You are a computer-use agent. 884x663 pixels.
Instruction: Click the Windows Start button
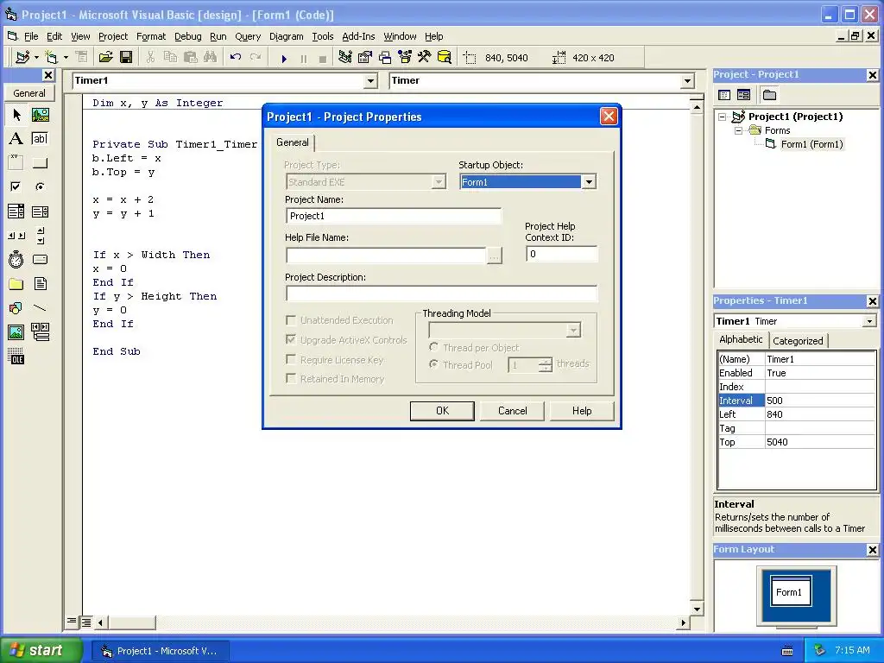[x=41, y=650]
